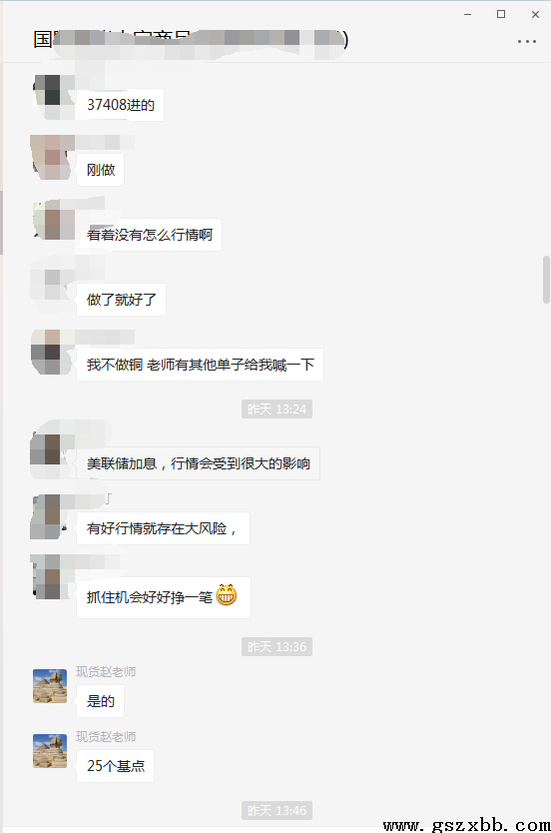Click the "昨天 13:36" timestamp label

tap(276, 646)
